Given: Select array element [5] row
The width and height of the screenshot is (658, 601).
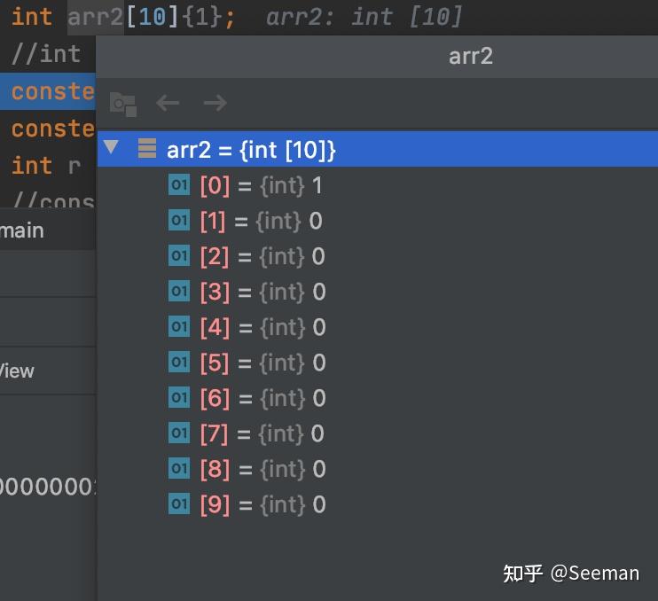Looking at the screenshot, I should point(377,363).
